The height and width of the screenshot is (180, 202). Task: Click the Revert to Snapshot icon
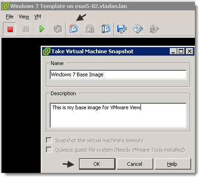90,29
